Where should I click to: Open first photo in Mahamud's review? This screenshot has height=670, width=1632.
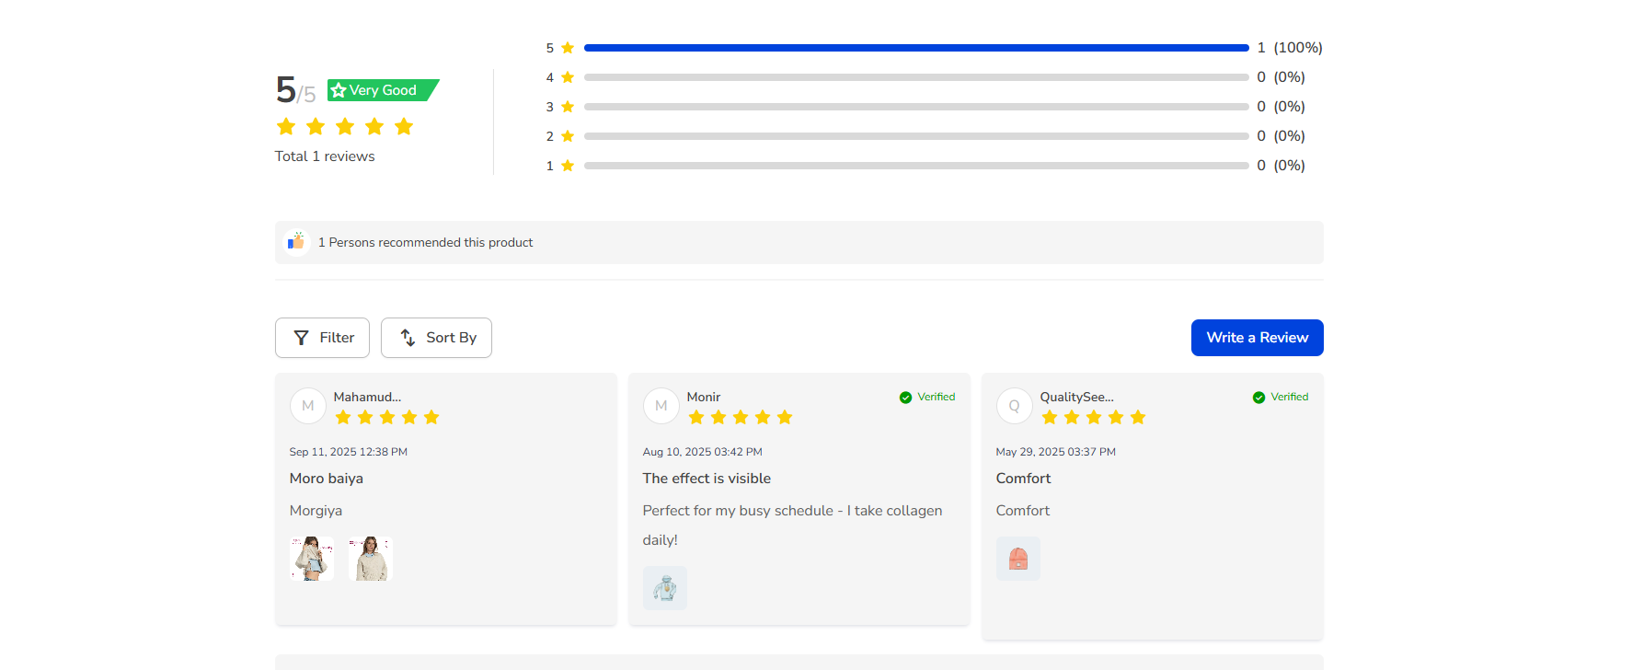click(x=312, y=559)
